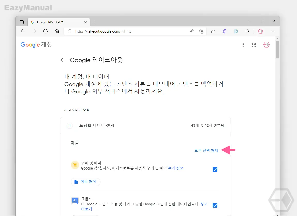
Task: Reload the page with refresh icon
Action: tap(45, 31)
